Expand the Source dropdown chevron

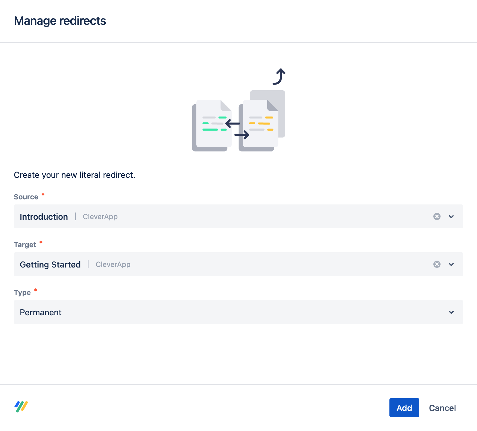(451, 216)
